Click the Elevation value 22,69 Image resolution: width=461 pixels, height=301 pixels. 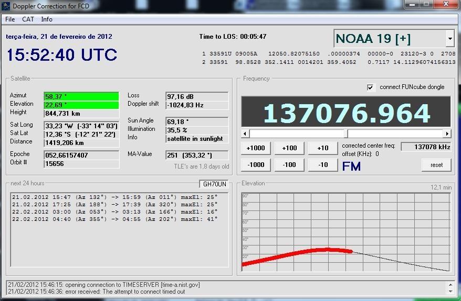[81, 105]
